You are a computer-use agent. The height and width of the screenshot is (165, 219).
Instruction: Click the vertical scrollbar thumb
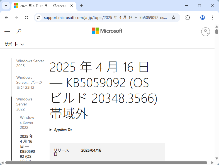(216, 31)
